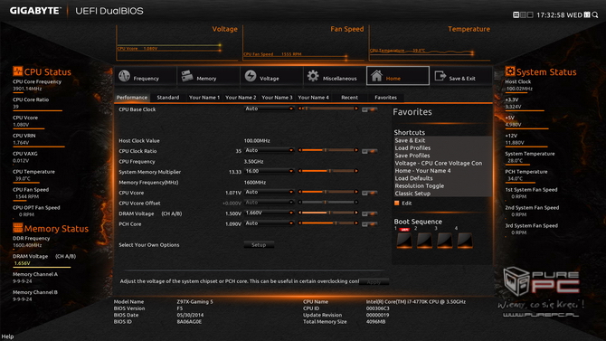This screenshot has height=341, width=606.
Task: Click the increase arrow on PCH Core slider
Action: pos(356,223)
